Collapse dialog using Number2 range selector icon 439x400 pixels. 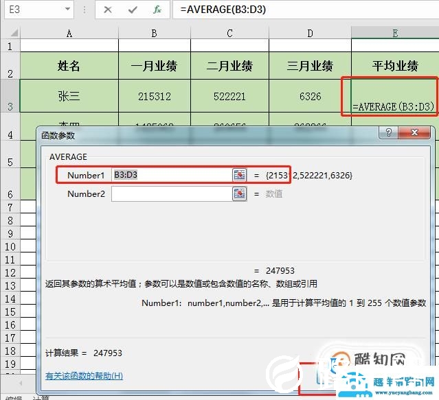tap(239, 193)
